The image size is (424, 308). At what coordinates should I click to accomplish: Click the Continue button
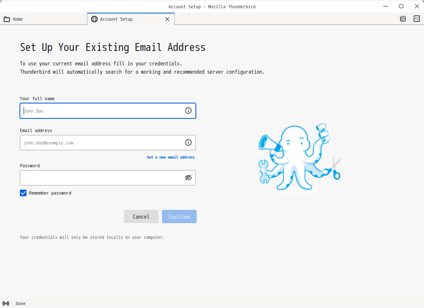(x=179, y=217)
